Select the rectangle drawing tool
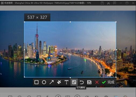The width and height of the screenshot is (136, 97). (37, 82)
